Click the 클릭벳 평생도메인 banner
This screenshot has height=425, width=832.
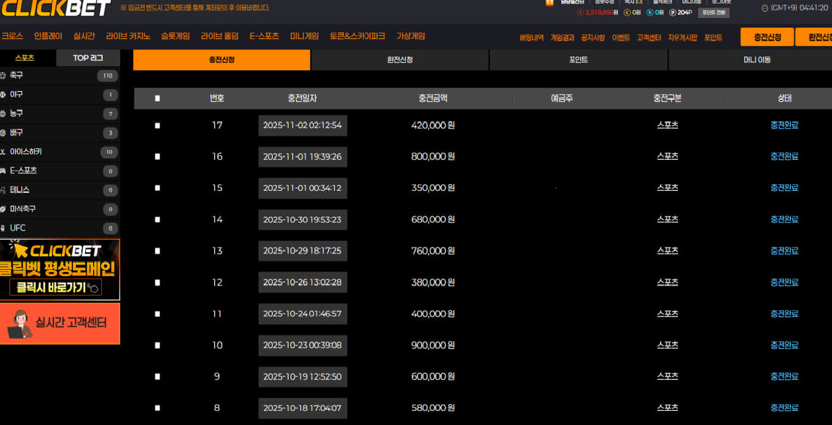(x=60, y=269)
